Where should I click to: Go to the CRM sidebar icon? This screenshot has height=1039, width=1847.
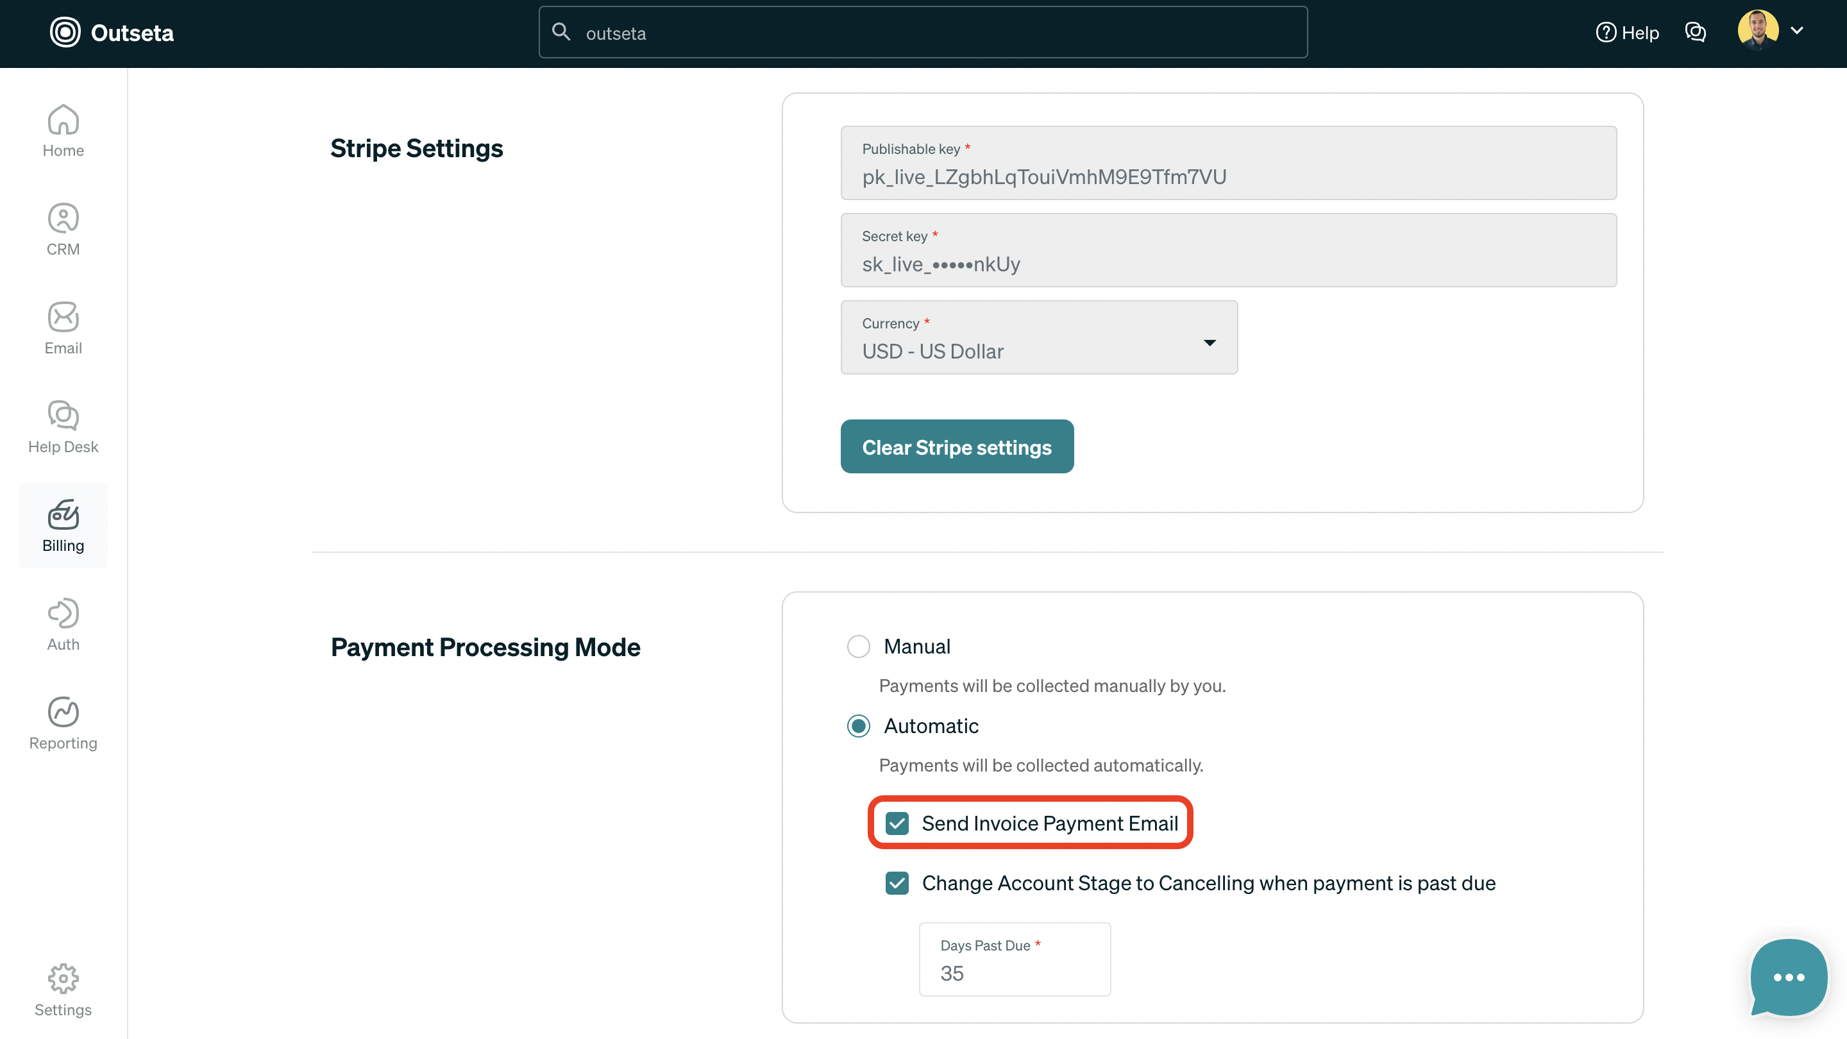pos(63,230)
